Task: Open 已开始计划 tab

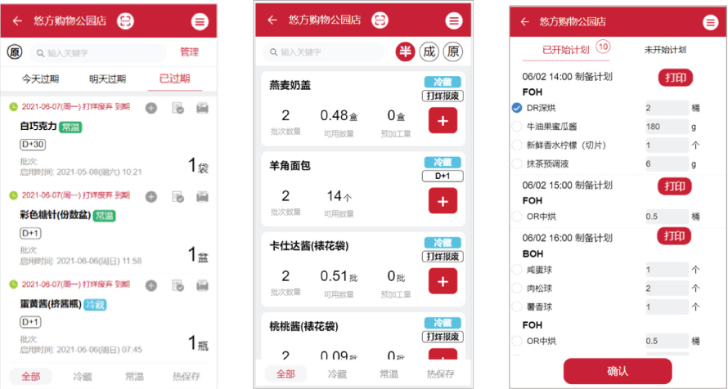Action: click(565, 50)
